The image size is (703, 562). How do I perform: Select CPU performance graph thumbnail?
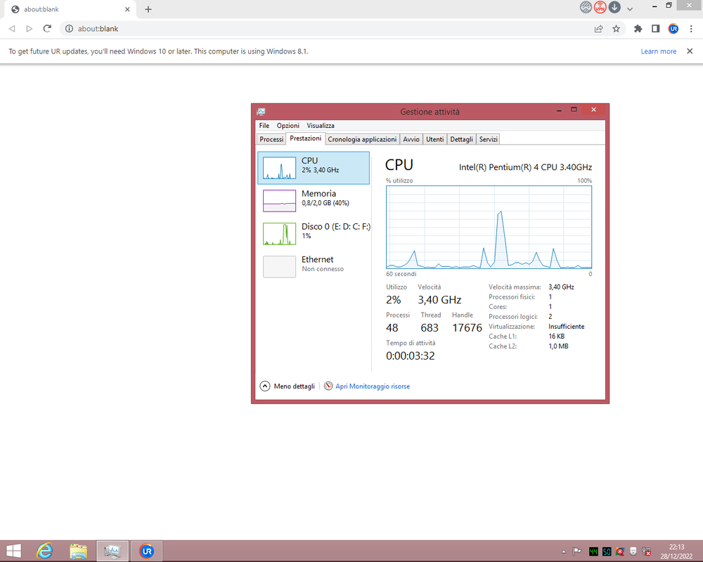click(279, 168)
